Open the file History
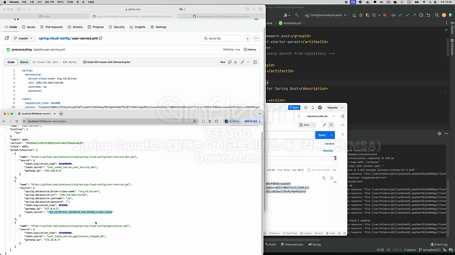Viewport: 455px width, 255px height. pyautogui.click(x=250, y=50)
